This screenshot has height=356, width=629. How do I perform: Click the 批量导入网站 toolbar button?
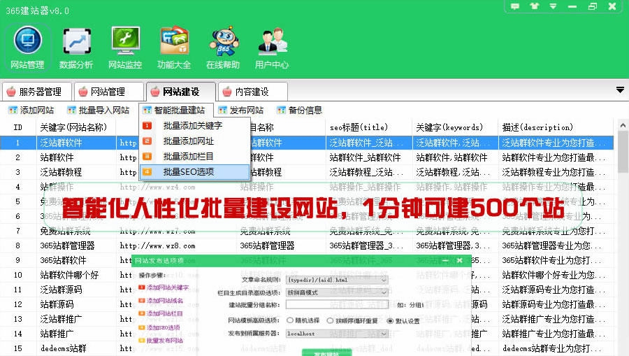click(x=99, y=110)
